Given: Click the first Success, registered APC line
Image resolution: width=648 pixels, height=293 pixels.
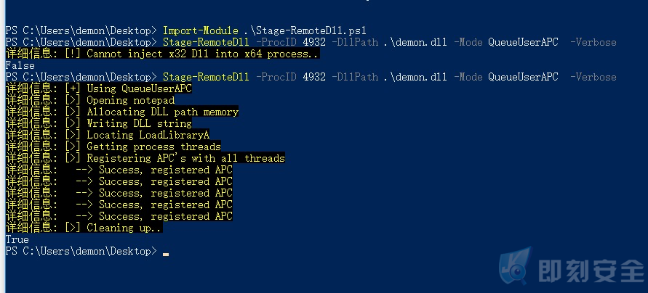Looking at the screenshot, I should [x=119, y=170].
